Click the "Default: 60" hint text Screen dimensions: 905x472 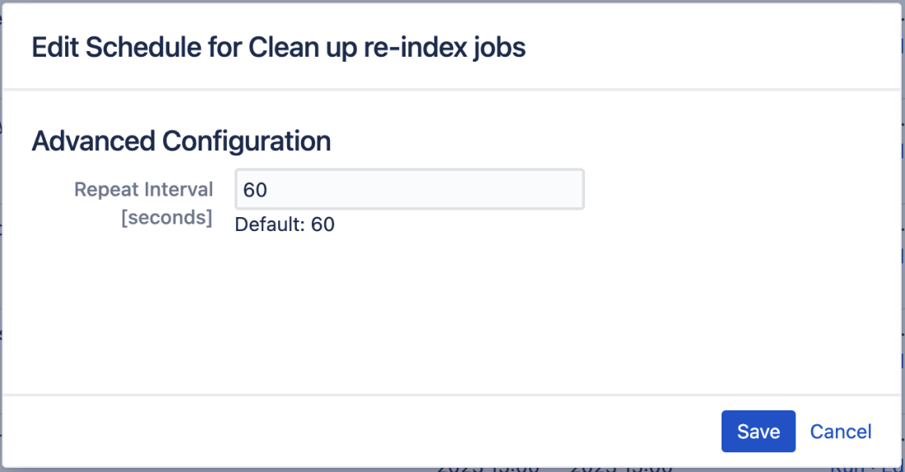[x=285, y=224]
